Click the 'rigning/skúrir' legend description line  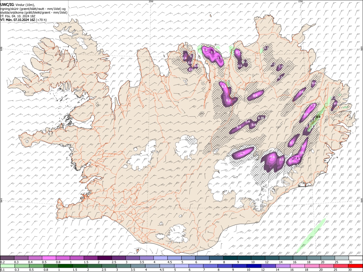[33, 9]
